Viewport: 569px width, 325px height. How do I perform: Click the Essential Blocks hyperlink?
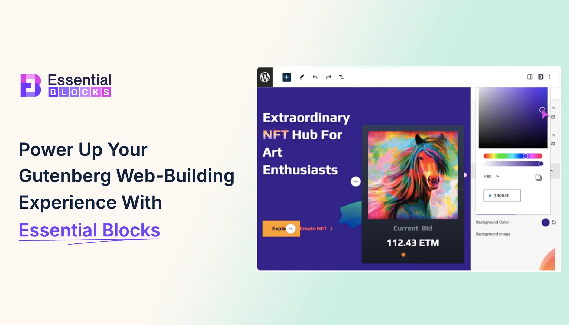pos(89,229)
